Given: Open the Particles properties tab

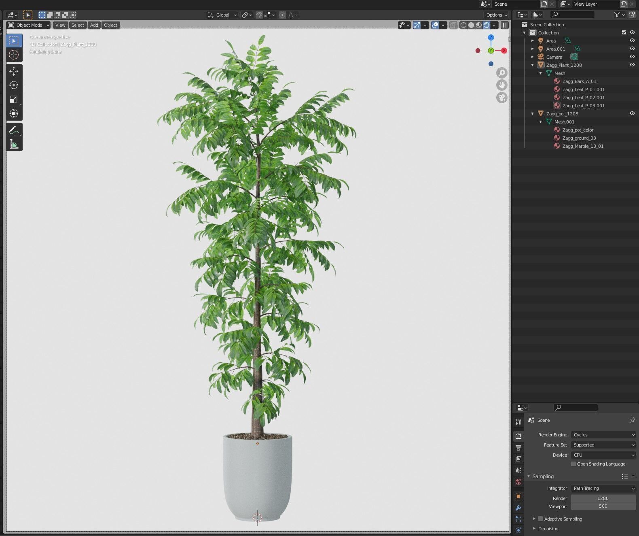Looking at the screenshot, I should coord(518,519).
